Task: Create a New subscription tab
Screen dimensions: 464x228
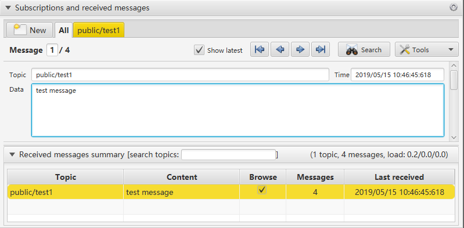Action: [30, 30]
